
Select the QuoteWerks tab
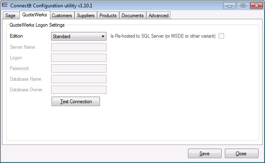tap(35, 15)
